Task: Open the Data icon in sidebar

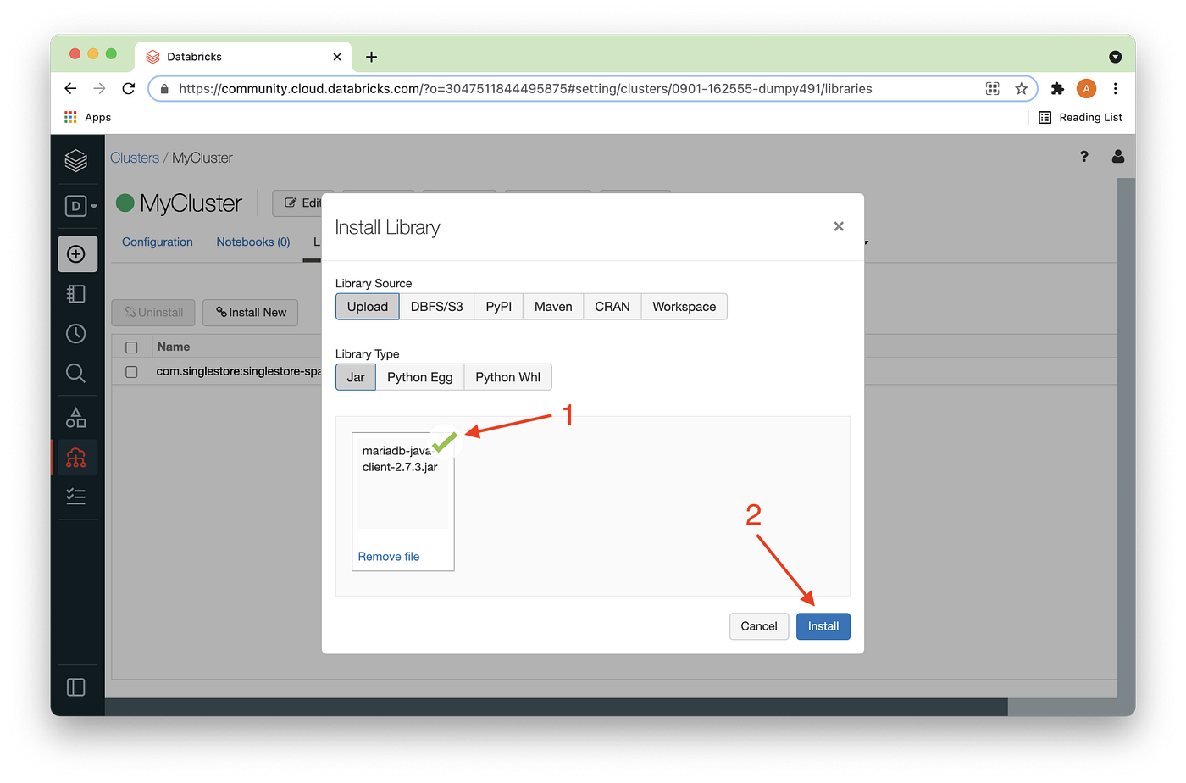Action: click(x=76, y=417)
